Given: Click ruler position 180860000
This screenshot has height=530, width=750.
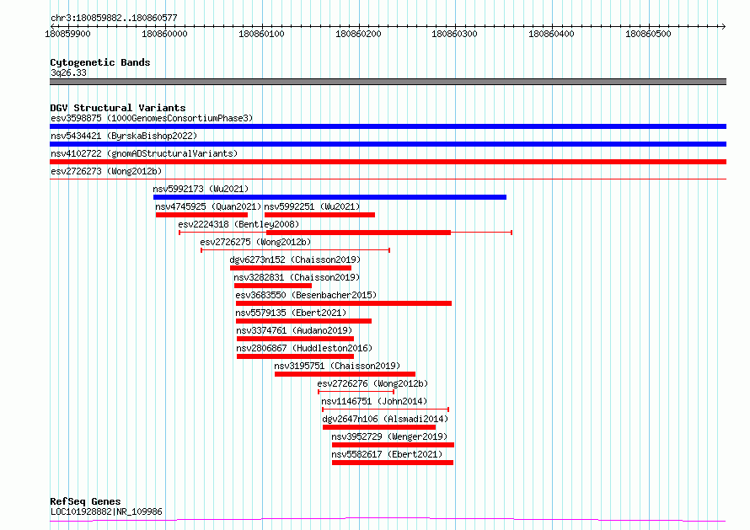Looking at the screenshot, I should coord(164,34).
